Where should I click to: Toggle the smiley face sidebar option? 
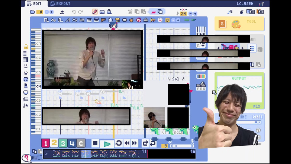pyautogui.click(x=26, y=66)
